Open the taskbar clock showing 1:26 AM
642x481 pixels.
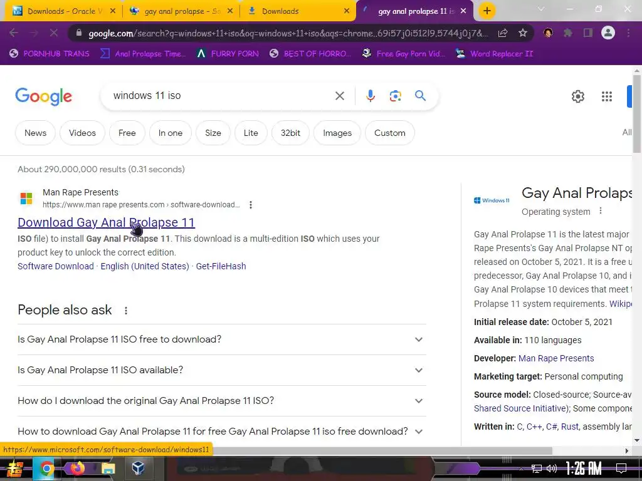[x=584, y=468]
